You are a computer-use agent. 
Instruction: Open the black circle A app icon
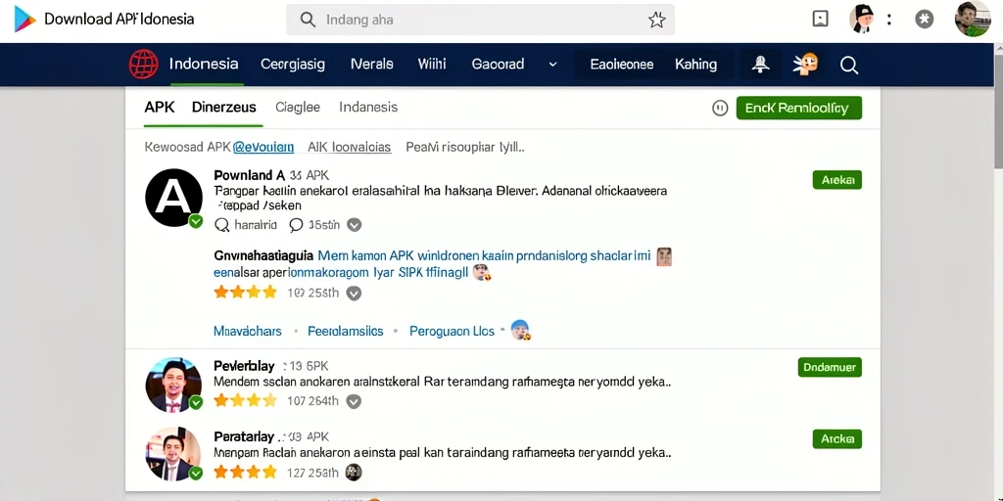[x=174, y=198]
